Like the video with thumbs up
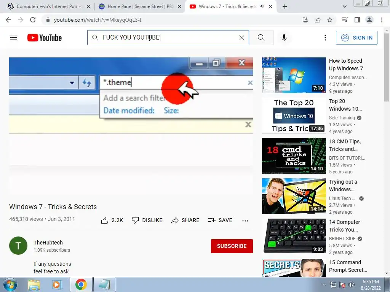390x292 pixels. 112,220
